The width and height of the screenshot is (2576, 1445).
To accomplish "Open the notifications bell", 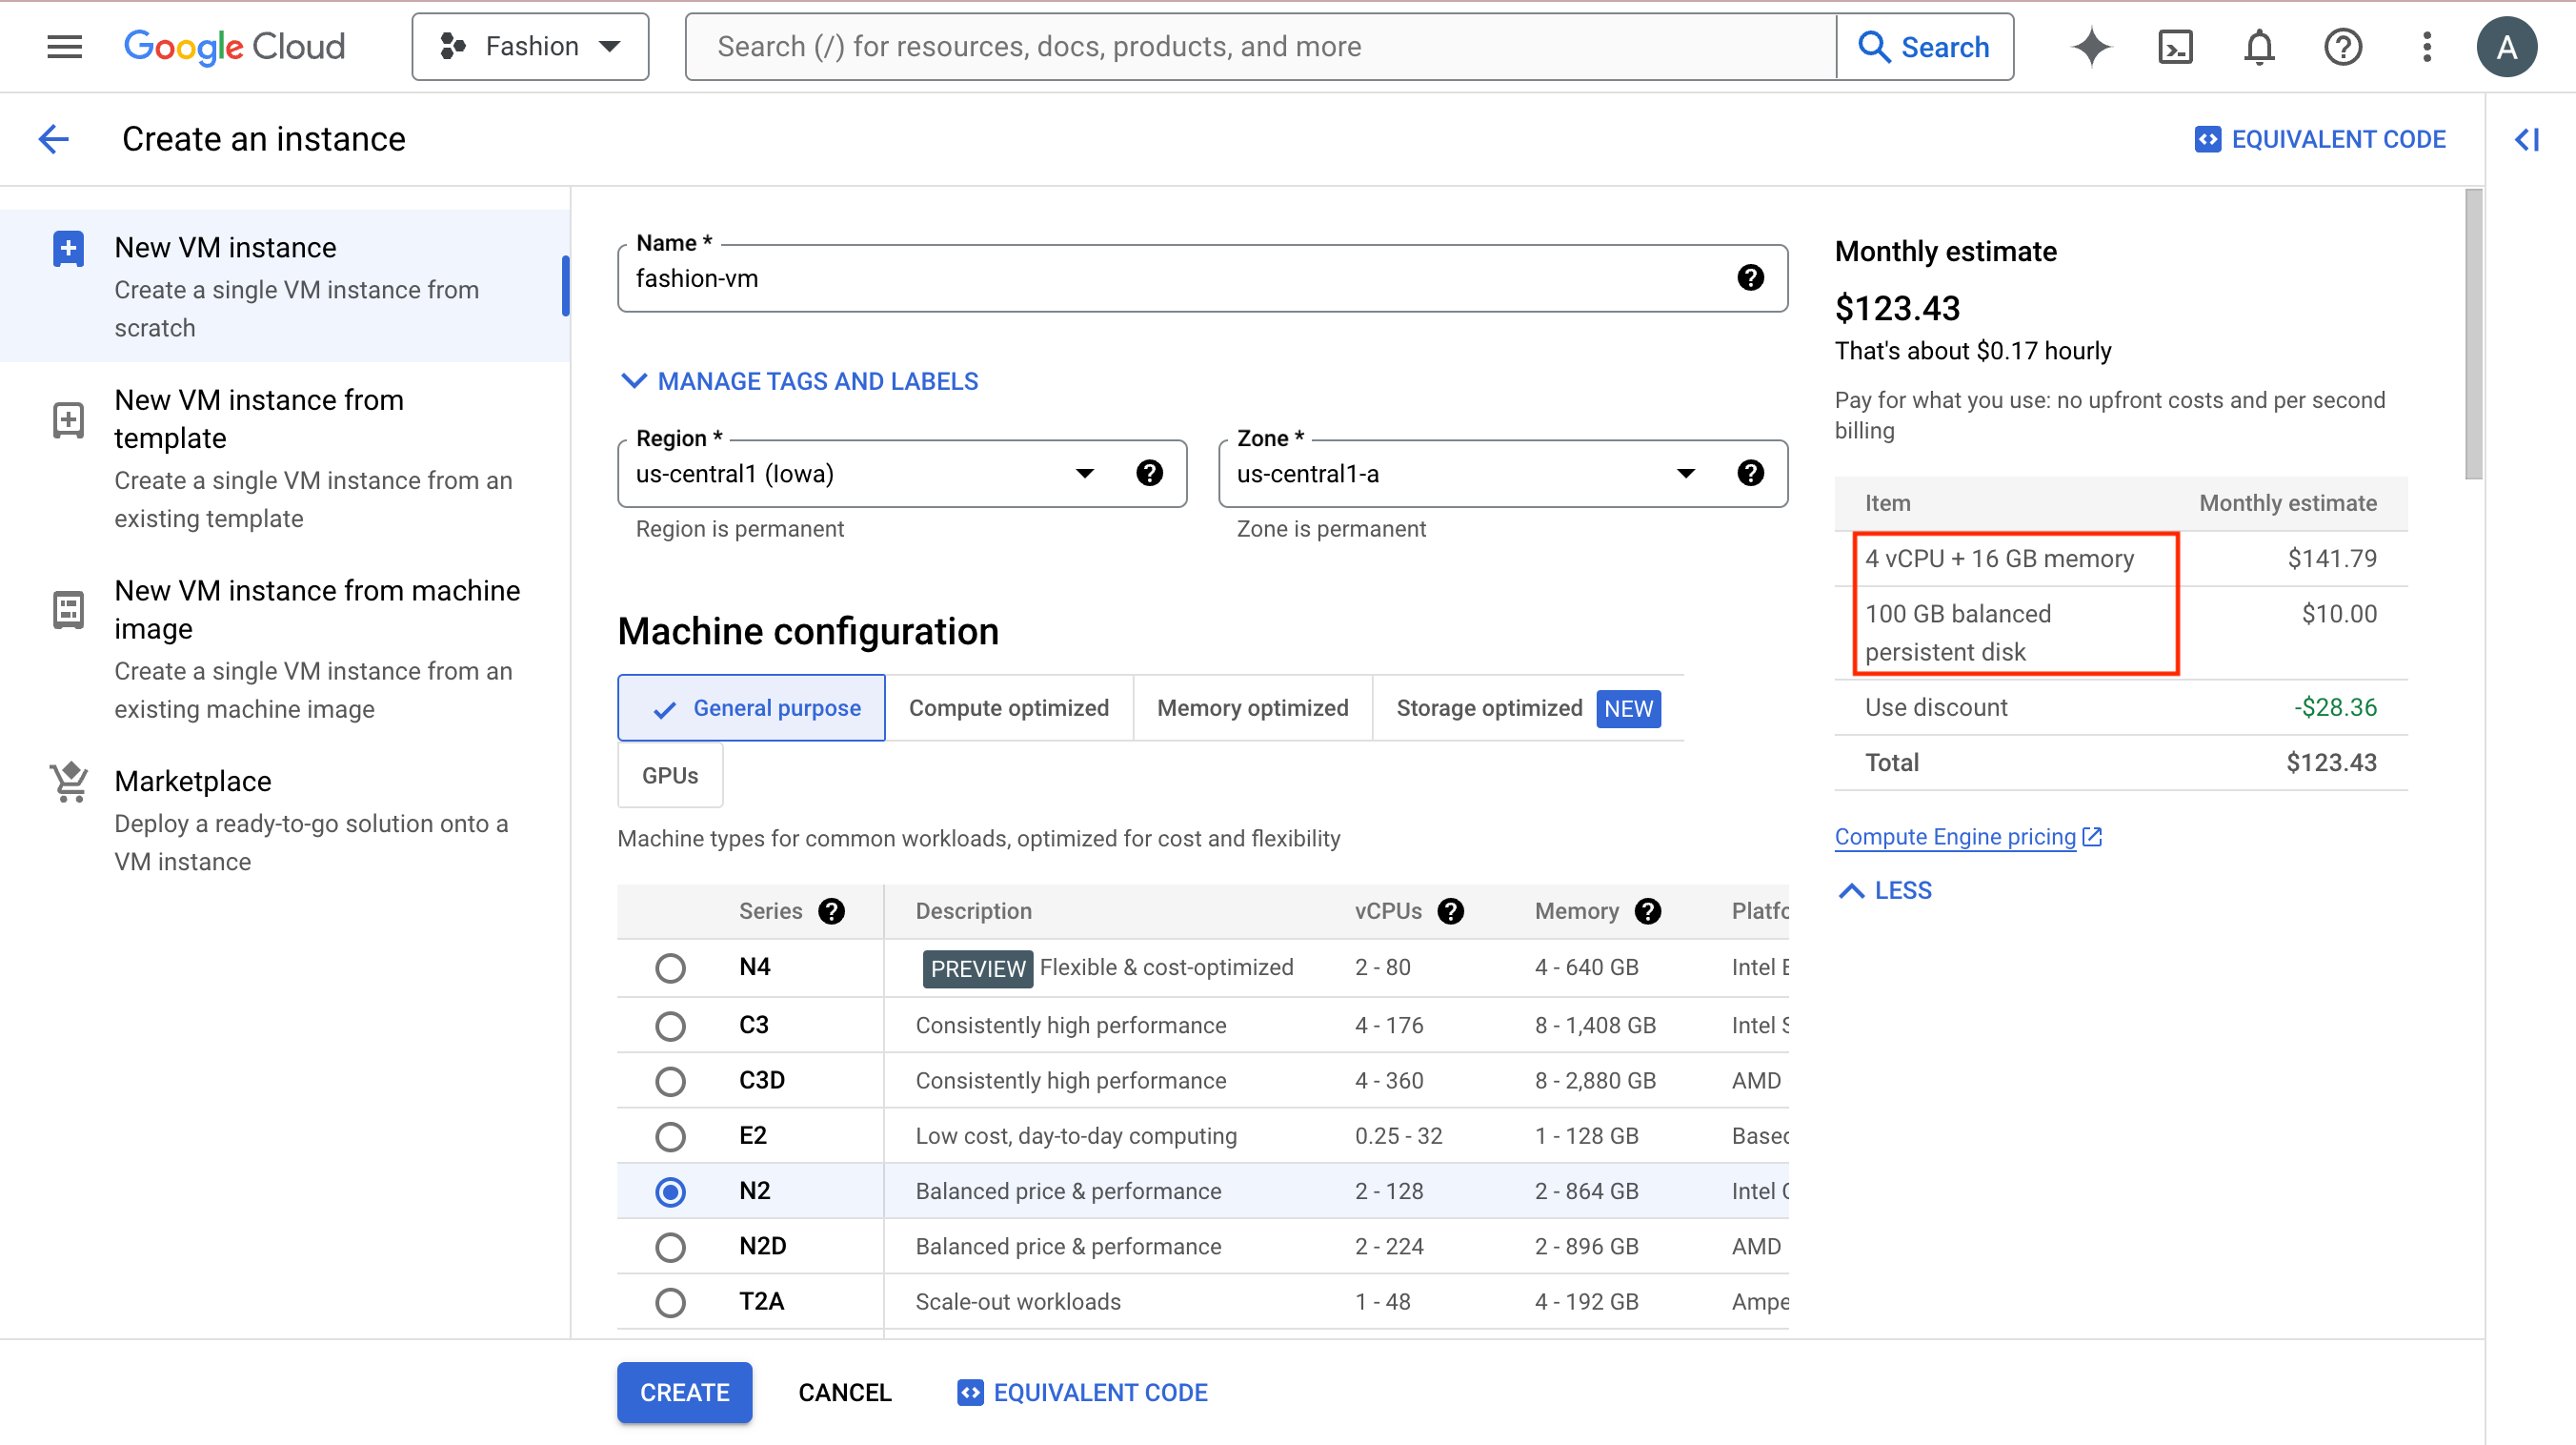I will tap(2259, 46).
